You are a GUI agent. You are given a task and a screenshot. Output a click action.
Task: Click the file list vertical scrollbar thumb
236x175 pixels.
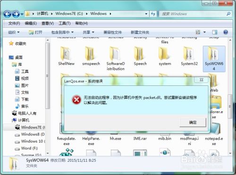pyautogui.click(x=230, y=107)
